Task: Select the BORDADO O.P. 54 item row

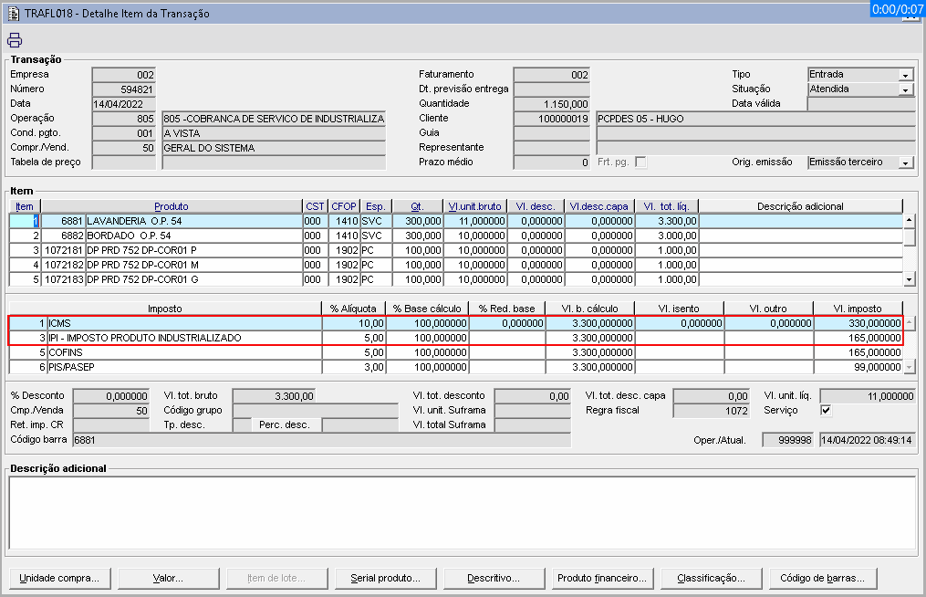Action: pyautogui.click(x=456, y=236)
